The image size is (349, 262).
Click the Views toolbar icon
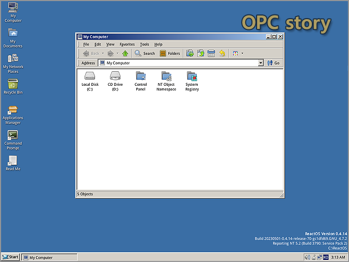coord(235,53)
